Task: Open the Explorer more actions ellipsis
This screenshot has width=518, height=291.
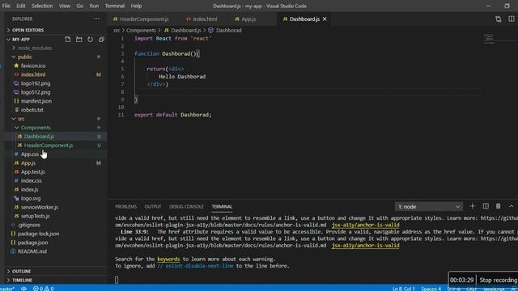Action: tap(96, 19)
